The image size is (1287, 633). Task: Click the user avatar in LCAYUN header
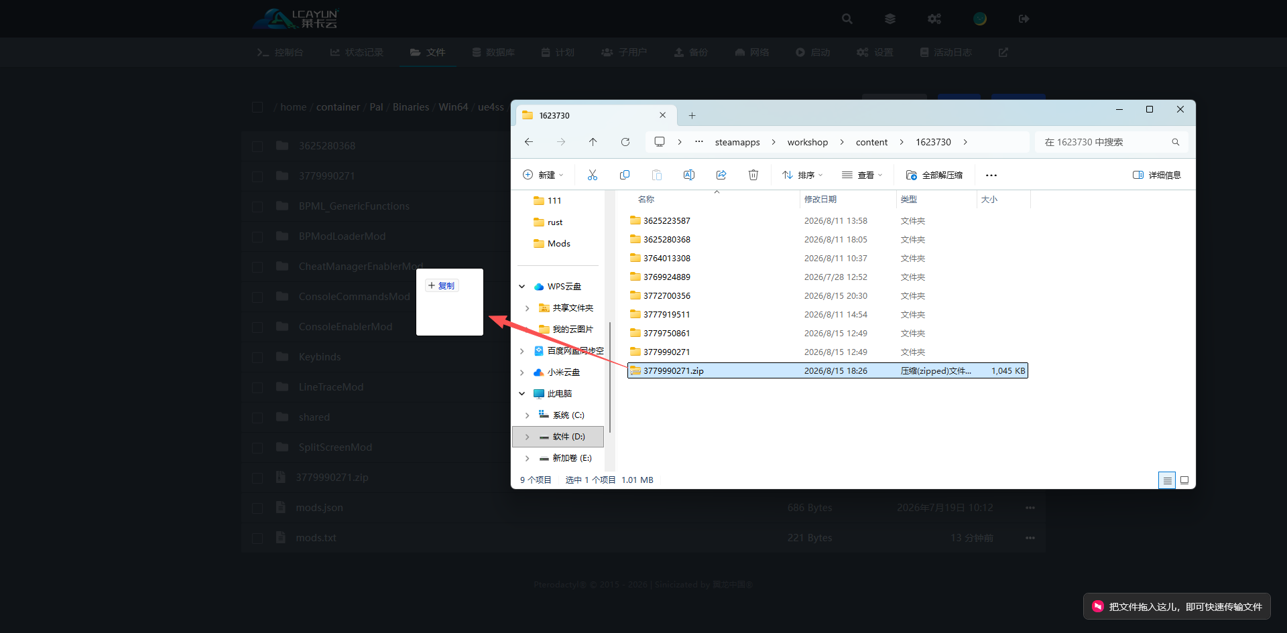tap(980, 19)
